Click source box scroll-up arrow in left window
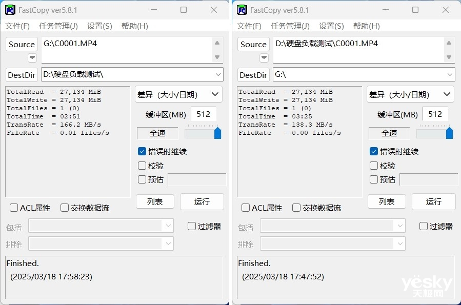Image resolution: width=461 pixels, height=305 pixels. pyautogui.click(x=217, y=43)
